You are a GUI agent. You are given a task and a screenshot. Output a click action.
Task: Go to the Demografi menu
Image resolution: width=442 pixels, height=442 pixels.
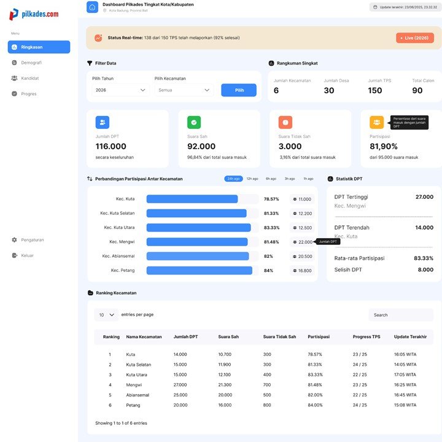tap(31, 63)
